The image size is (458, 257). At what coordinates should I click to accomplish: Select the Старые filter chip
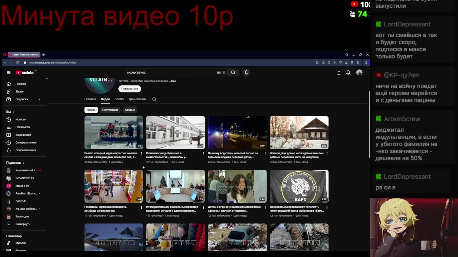point(130,110)
